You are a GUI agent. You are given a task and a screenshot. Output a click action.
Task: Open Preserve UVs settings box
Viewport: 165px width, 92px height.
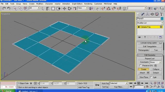click(155, 66)
